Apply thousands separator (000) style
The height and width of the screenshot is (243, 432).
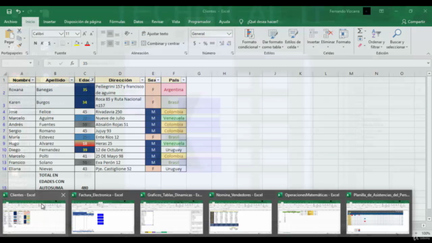pos(212,43)
